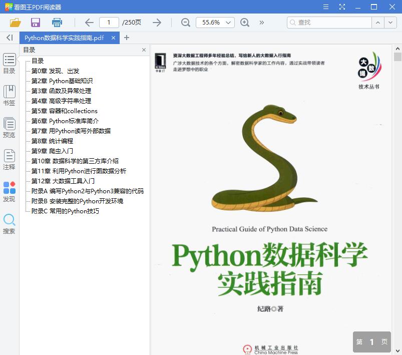This screenshot has height=355, width=402.
Task: Switch to the Python数据科学实践指南.pdf tab
Action: tap(64, 38)
